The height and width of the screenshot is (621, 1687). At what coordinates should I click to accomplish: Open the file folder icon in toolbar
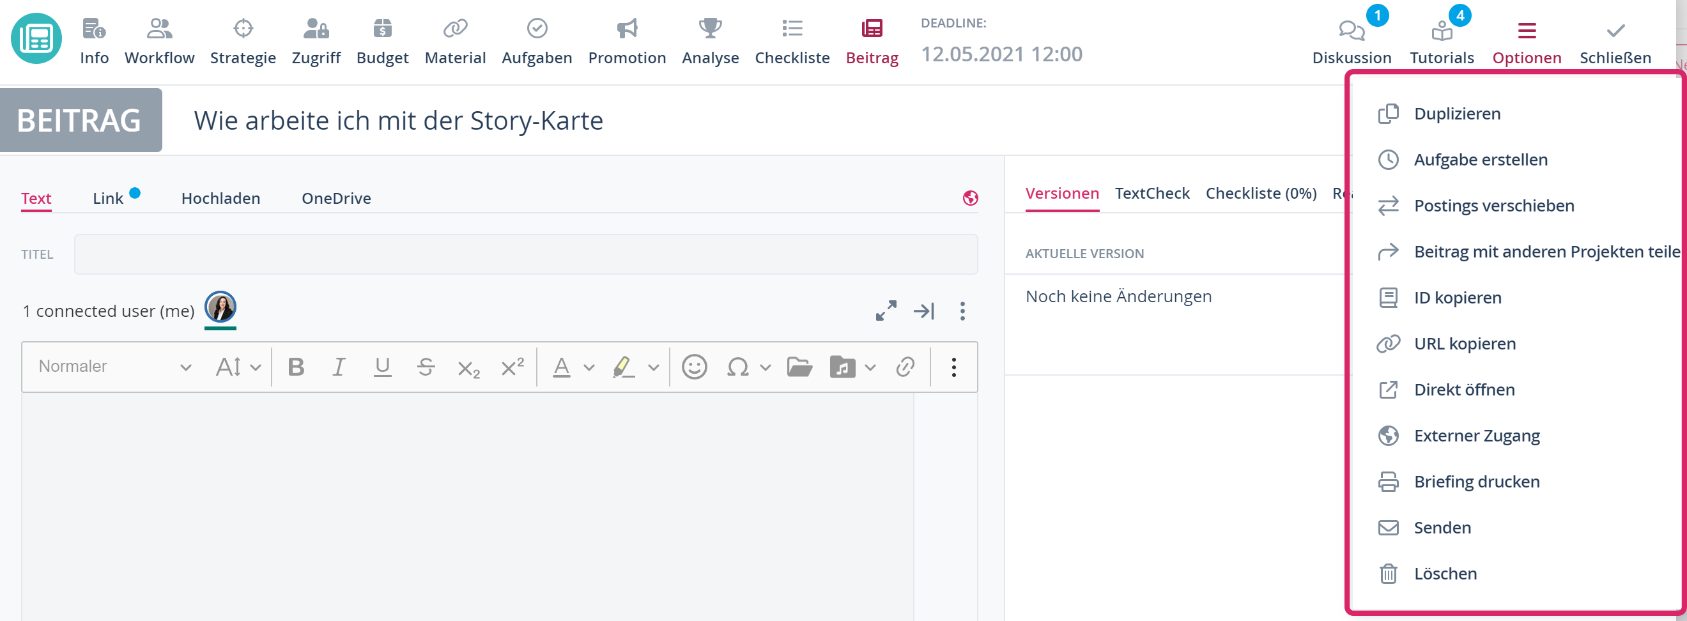click(x=799, y=367)
